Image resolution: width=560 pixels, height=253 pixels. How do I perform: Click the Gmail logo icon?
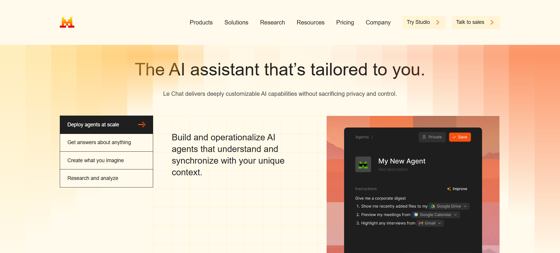coord(421,223)
